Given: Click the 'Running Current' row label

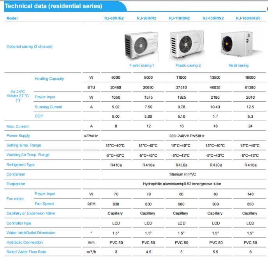Looking at the screenshot, I should click(49, 107).
